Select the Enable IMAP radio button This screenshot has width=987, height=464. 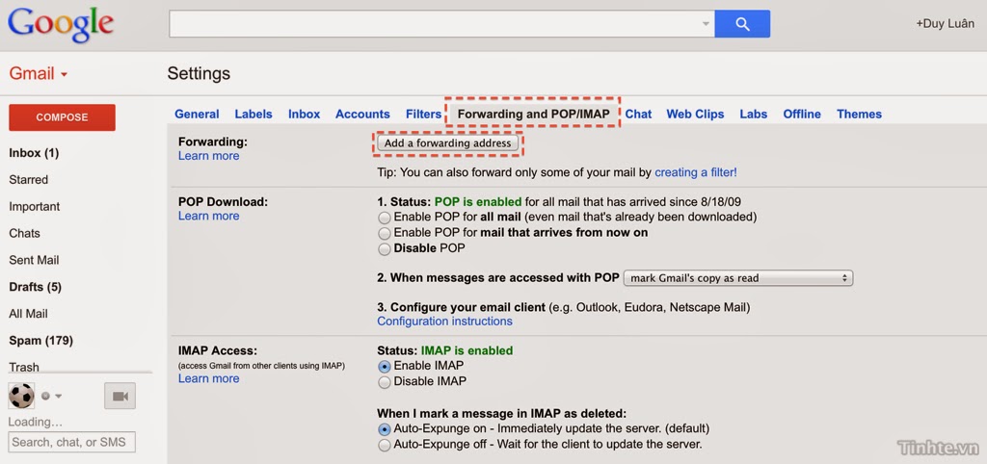385,367
